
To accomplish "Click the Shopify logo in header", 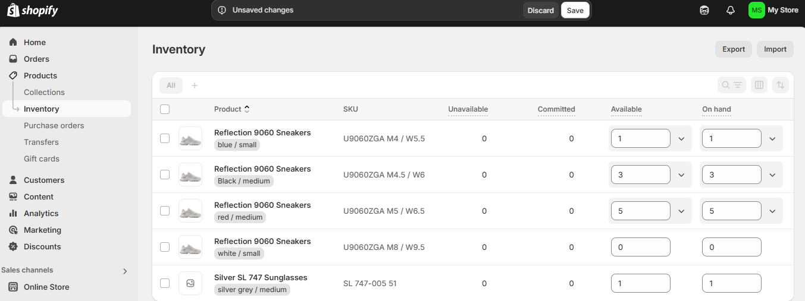I will pyautogui.click(x=33, y=10).
